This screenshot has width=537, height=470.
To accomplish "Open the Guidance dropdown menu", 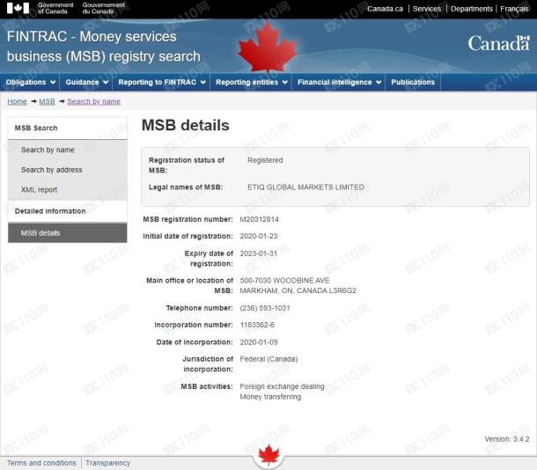I will (87, 83).
